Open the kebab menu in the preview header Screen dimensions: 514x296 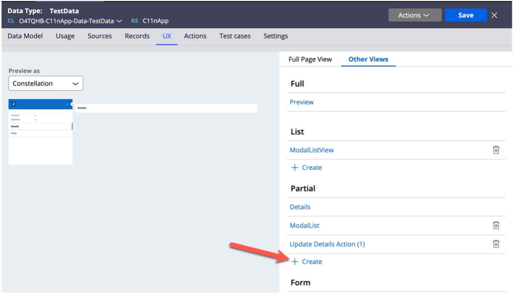click(x=67, y=104)
